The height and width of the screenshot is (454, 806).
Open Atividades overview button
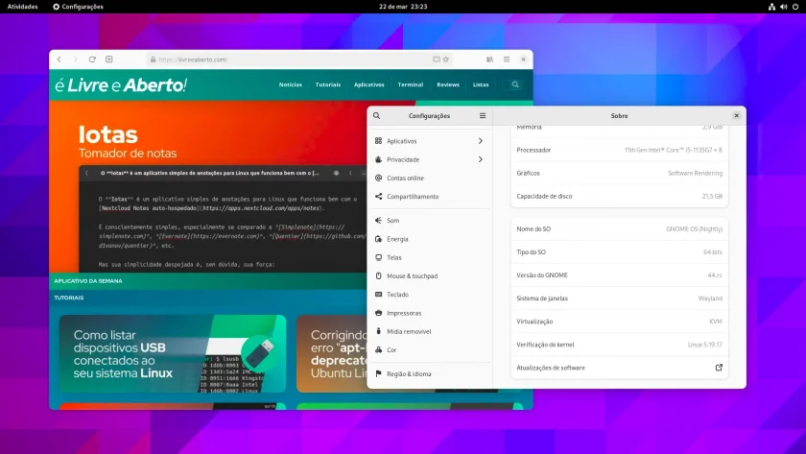point(22,7)
